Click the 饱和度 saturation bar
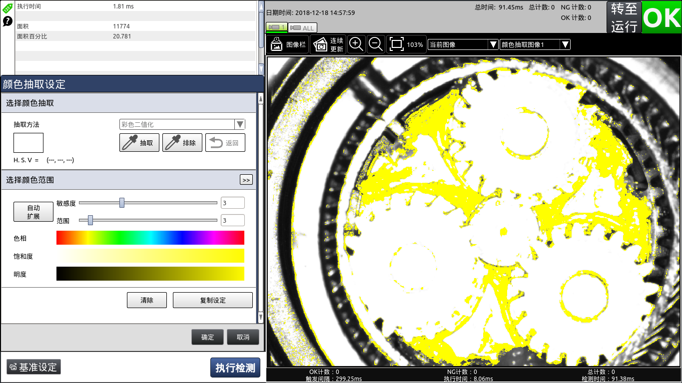The height and width of the screenshot is (383, 682). (150, 256)
